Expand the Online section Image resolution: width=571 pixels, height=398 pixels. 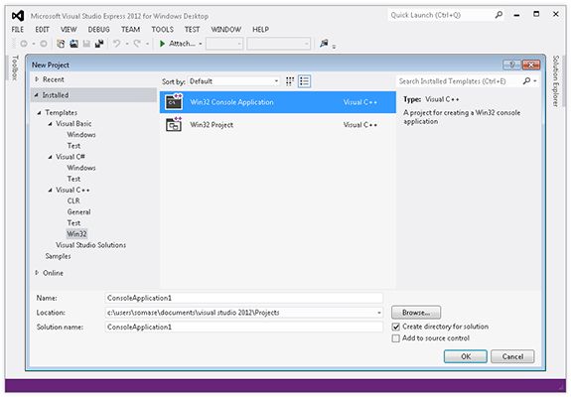[x=37, y=273]
